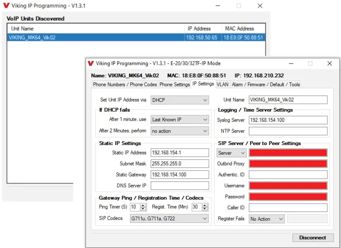The height and width of the screenshot is (248, 341).
Task: Click the MAC Address column header
Action: tap(244, 28)
